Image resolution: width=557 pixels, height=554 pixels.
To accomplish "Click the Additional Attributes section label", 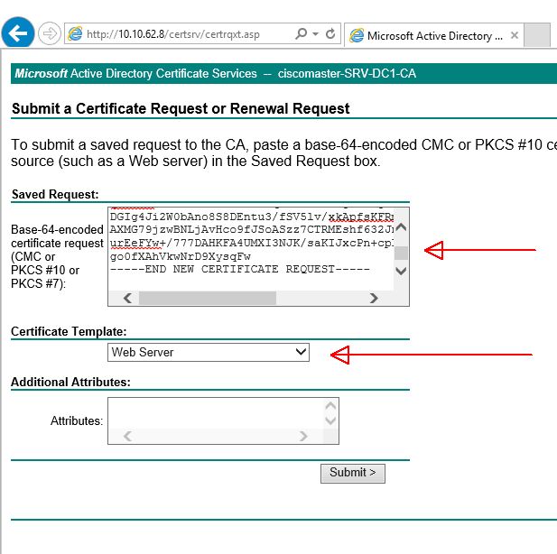I will (x=70, y=382).
